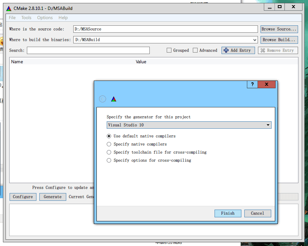
Task: Open the Options menu
Action: tap(45, 18)
